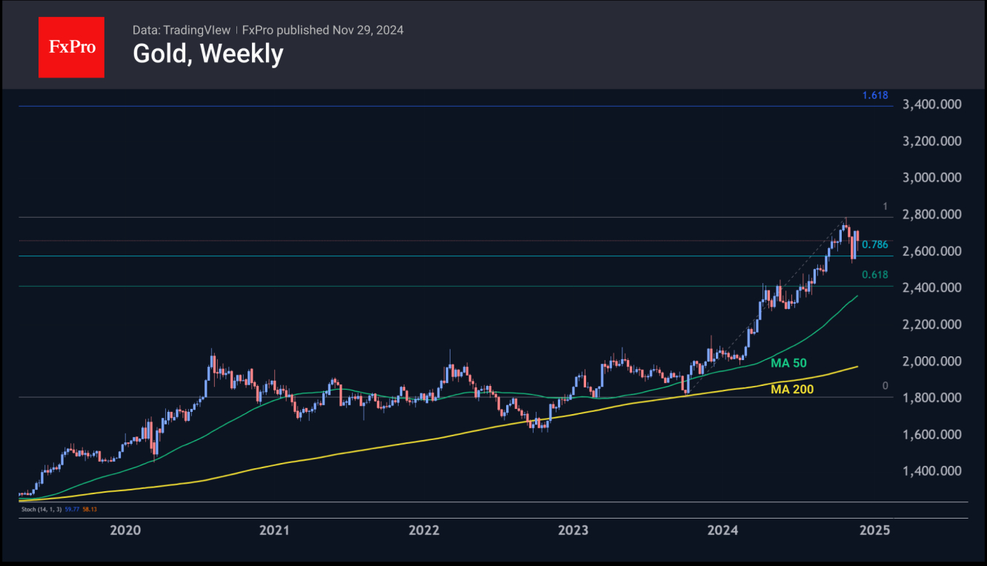Click the 1.618 Fibonacci level label
This screenshot has width=987, height=566.
coord(875,96)
